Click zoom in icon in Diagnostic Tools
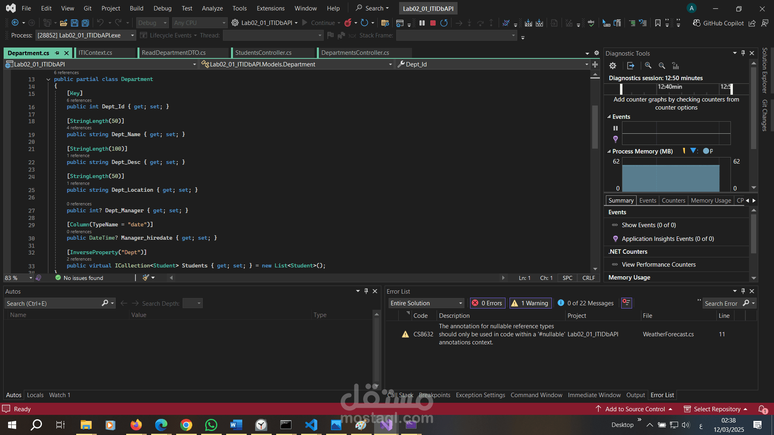This screenshot has height=435, width=774. point(648,66)
